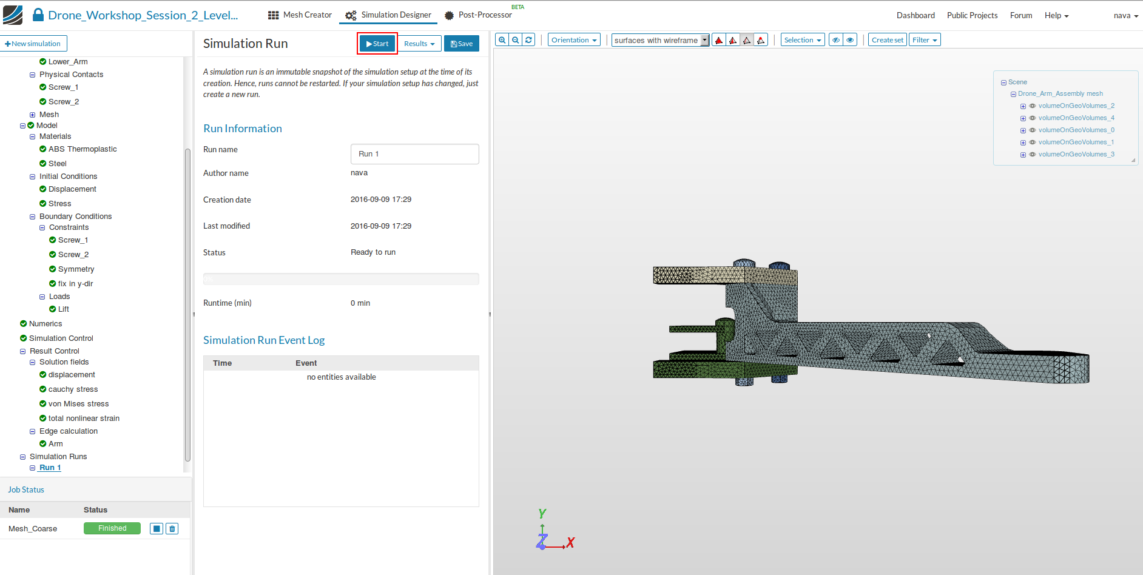Hide selection using crossed-eye toolbar icon
This screenshot has height=575, width=1143.
[836, 40]
